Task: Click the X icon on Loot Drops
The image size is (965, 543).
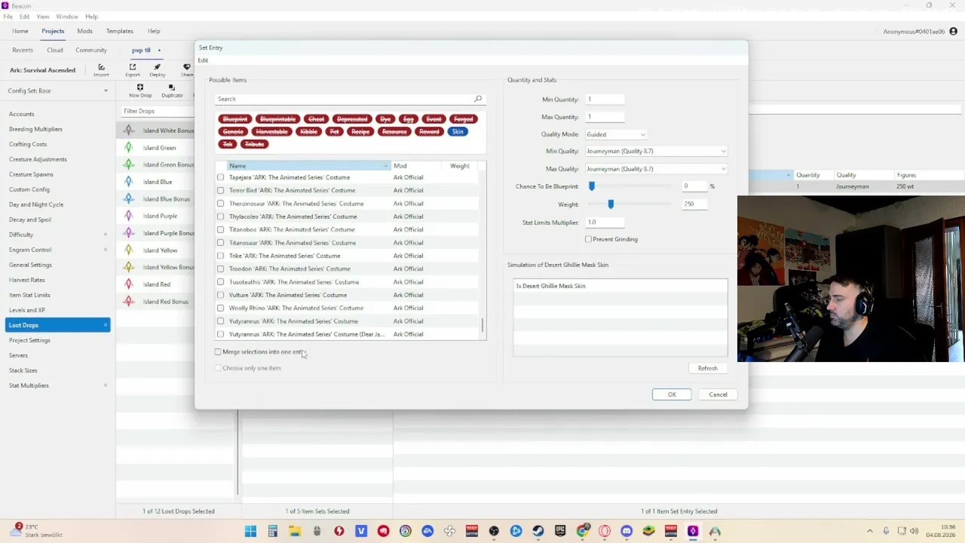Action: tap(106, 325)
